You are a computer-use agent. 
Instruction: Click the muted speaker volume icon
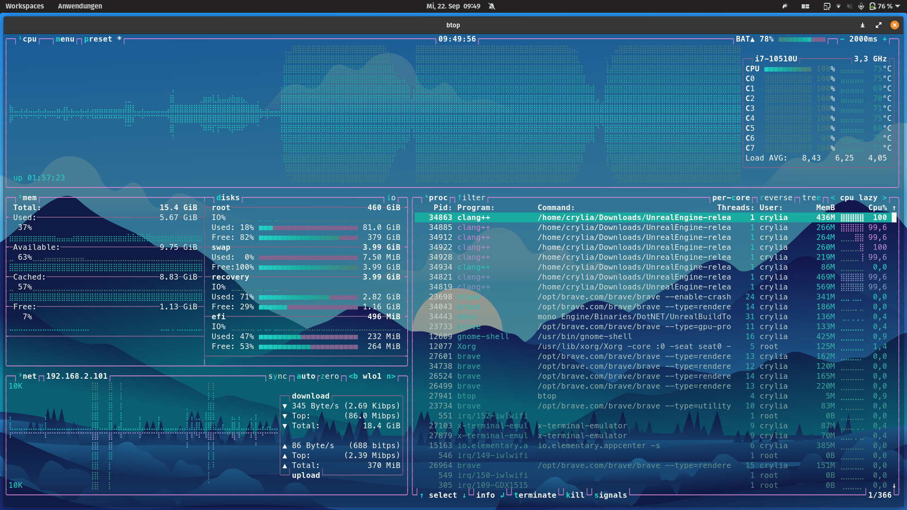point(850,6)
